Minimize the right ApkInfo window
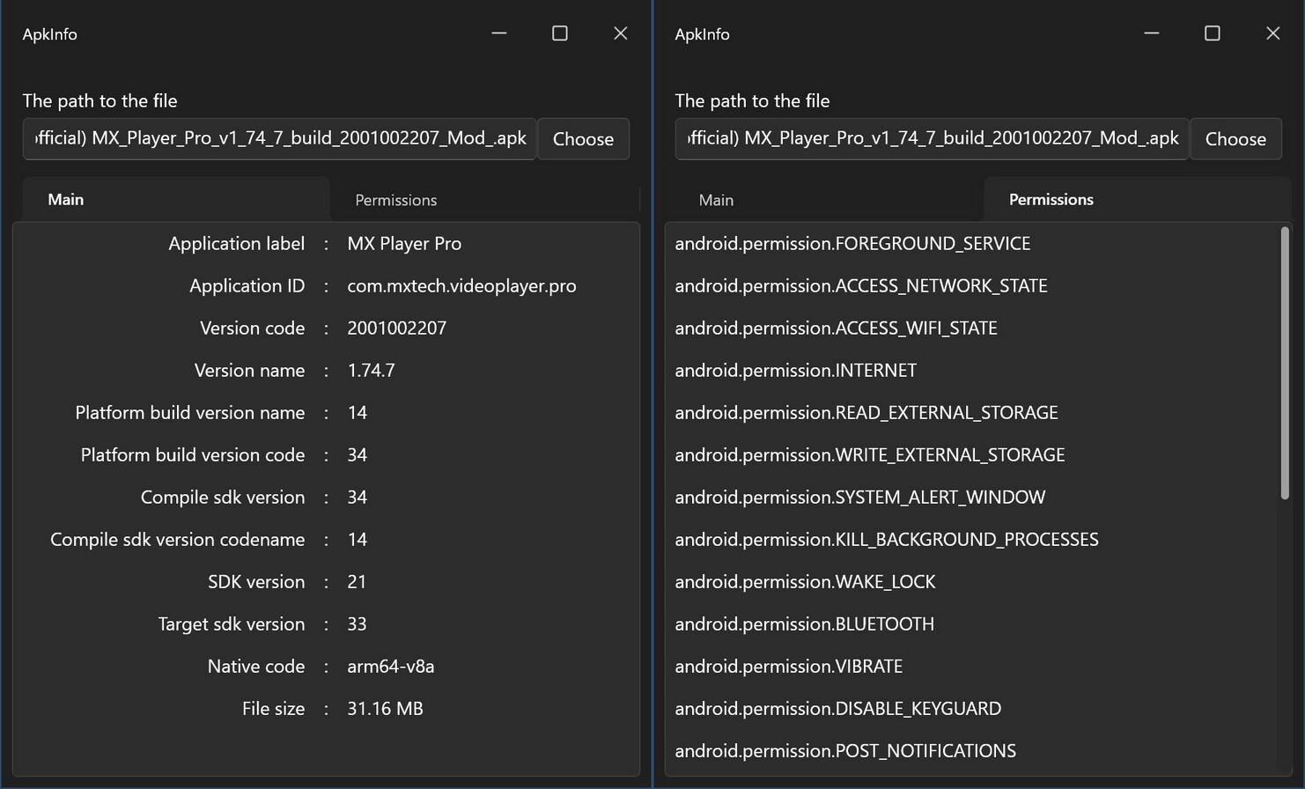The width and height of the screenshot is (1305, 789). click(1152, 33)
